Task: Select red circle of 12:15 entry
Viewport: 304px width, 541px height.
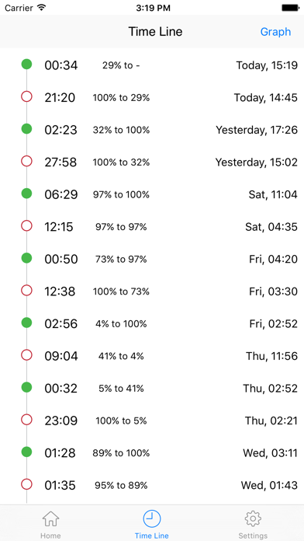Action: [26, 226]
